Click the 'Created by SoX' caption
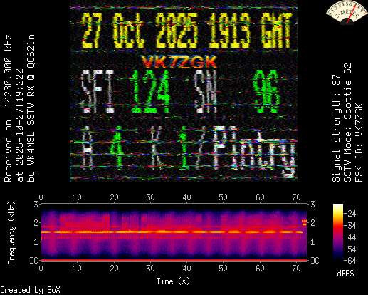 click(30, 290)
